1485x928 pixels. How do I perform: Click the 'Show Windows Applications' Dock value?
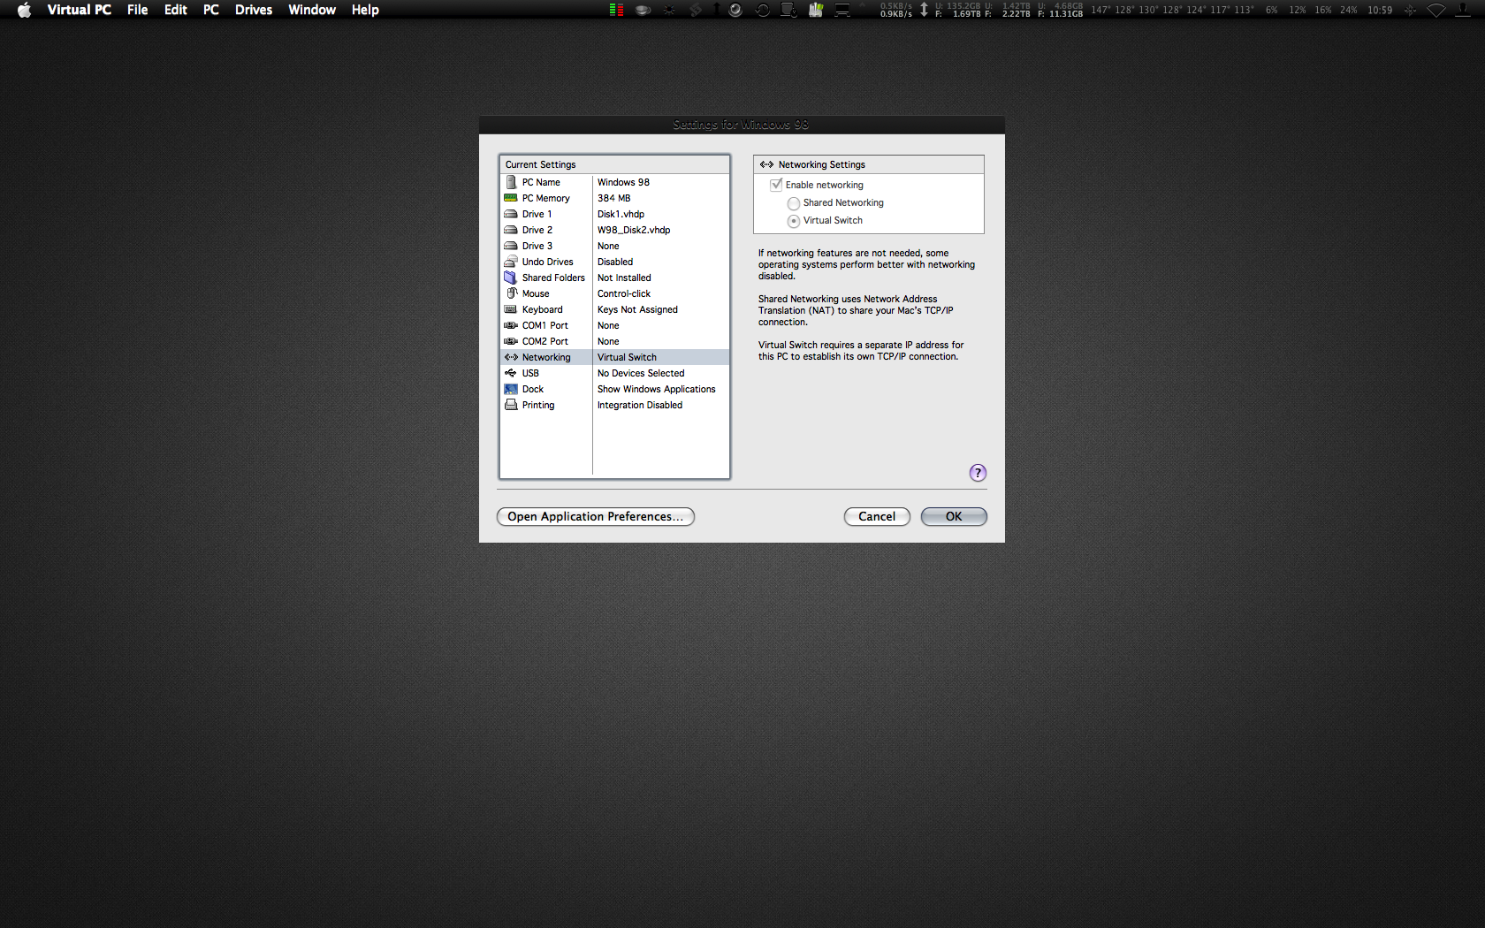point(657,389)
